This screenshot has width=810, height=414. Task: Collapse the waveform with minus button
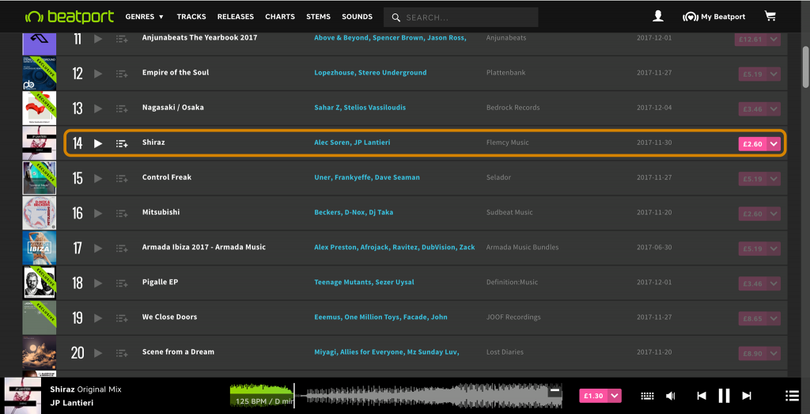tap(555, 391)
